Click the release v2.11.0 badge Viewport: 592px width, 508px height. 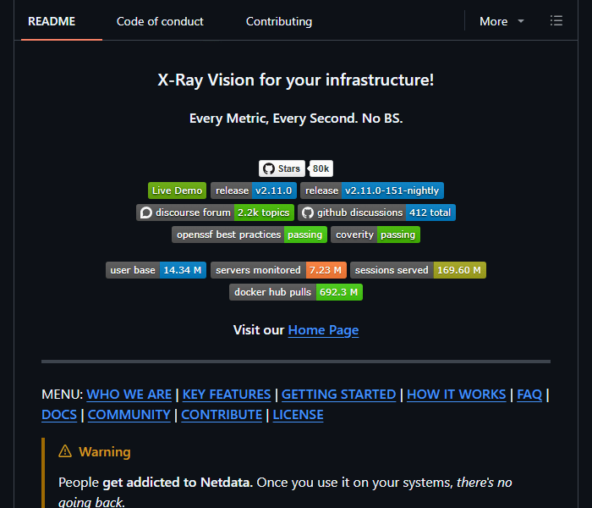(x=254, y=190)
